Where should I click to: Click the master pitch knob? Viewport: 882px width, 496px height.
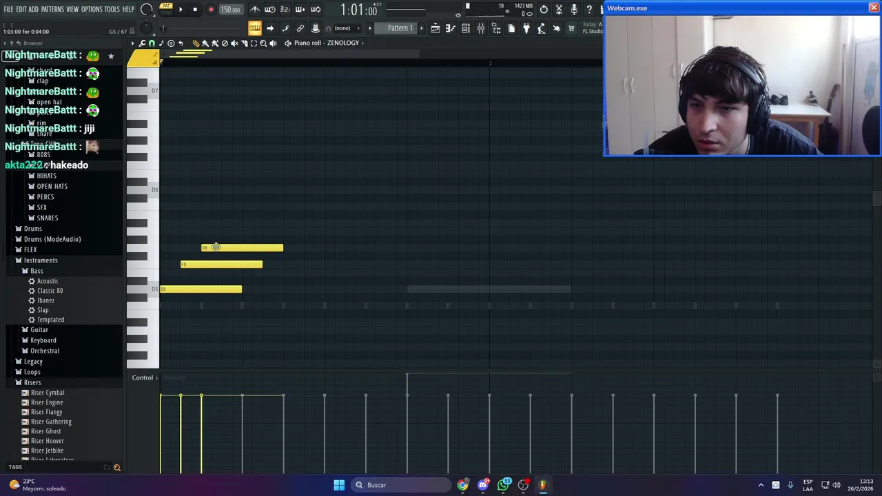(147, 28)
